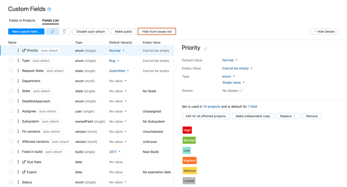Check the checkbox next to Status

coord(11,182)
